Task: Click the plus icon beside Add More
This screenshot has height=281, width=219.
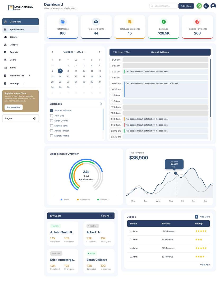Action: tap(197, 217)
